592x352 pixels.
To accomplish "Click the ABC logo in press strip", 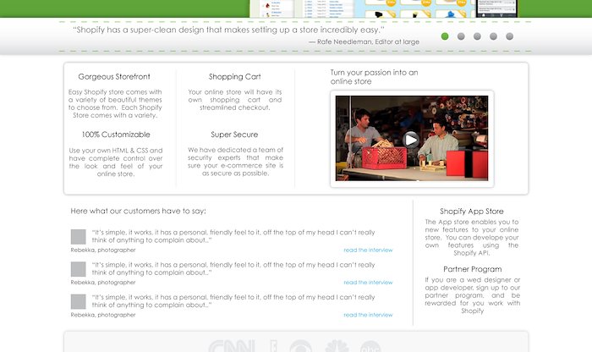I will pos(370,347).
